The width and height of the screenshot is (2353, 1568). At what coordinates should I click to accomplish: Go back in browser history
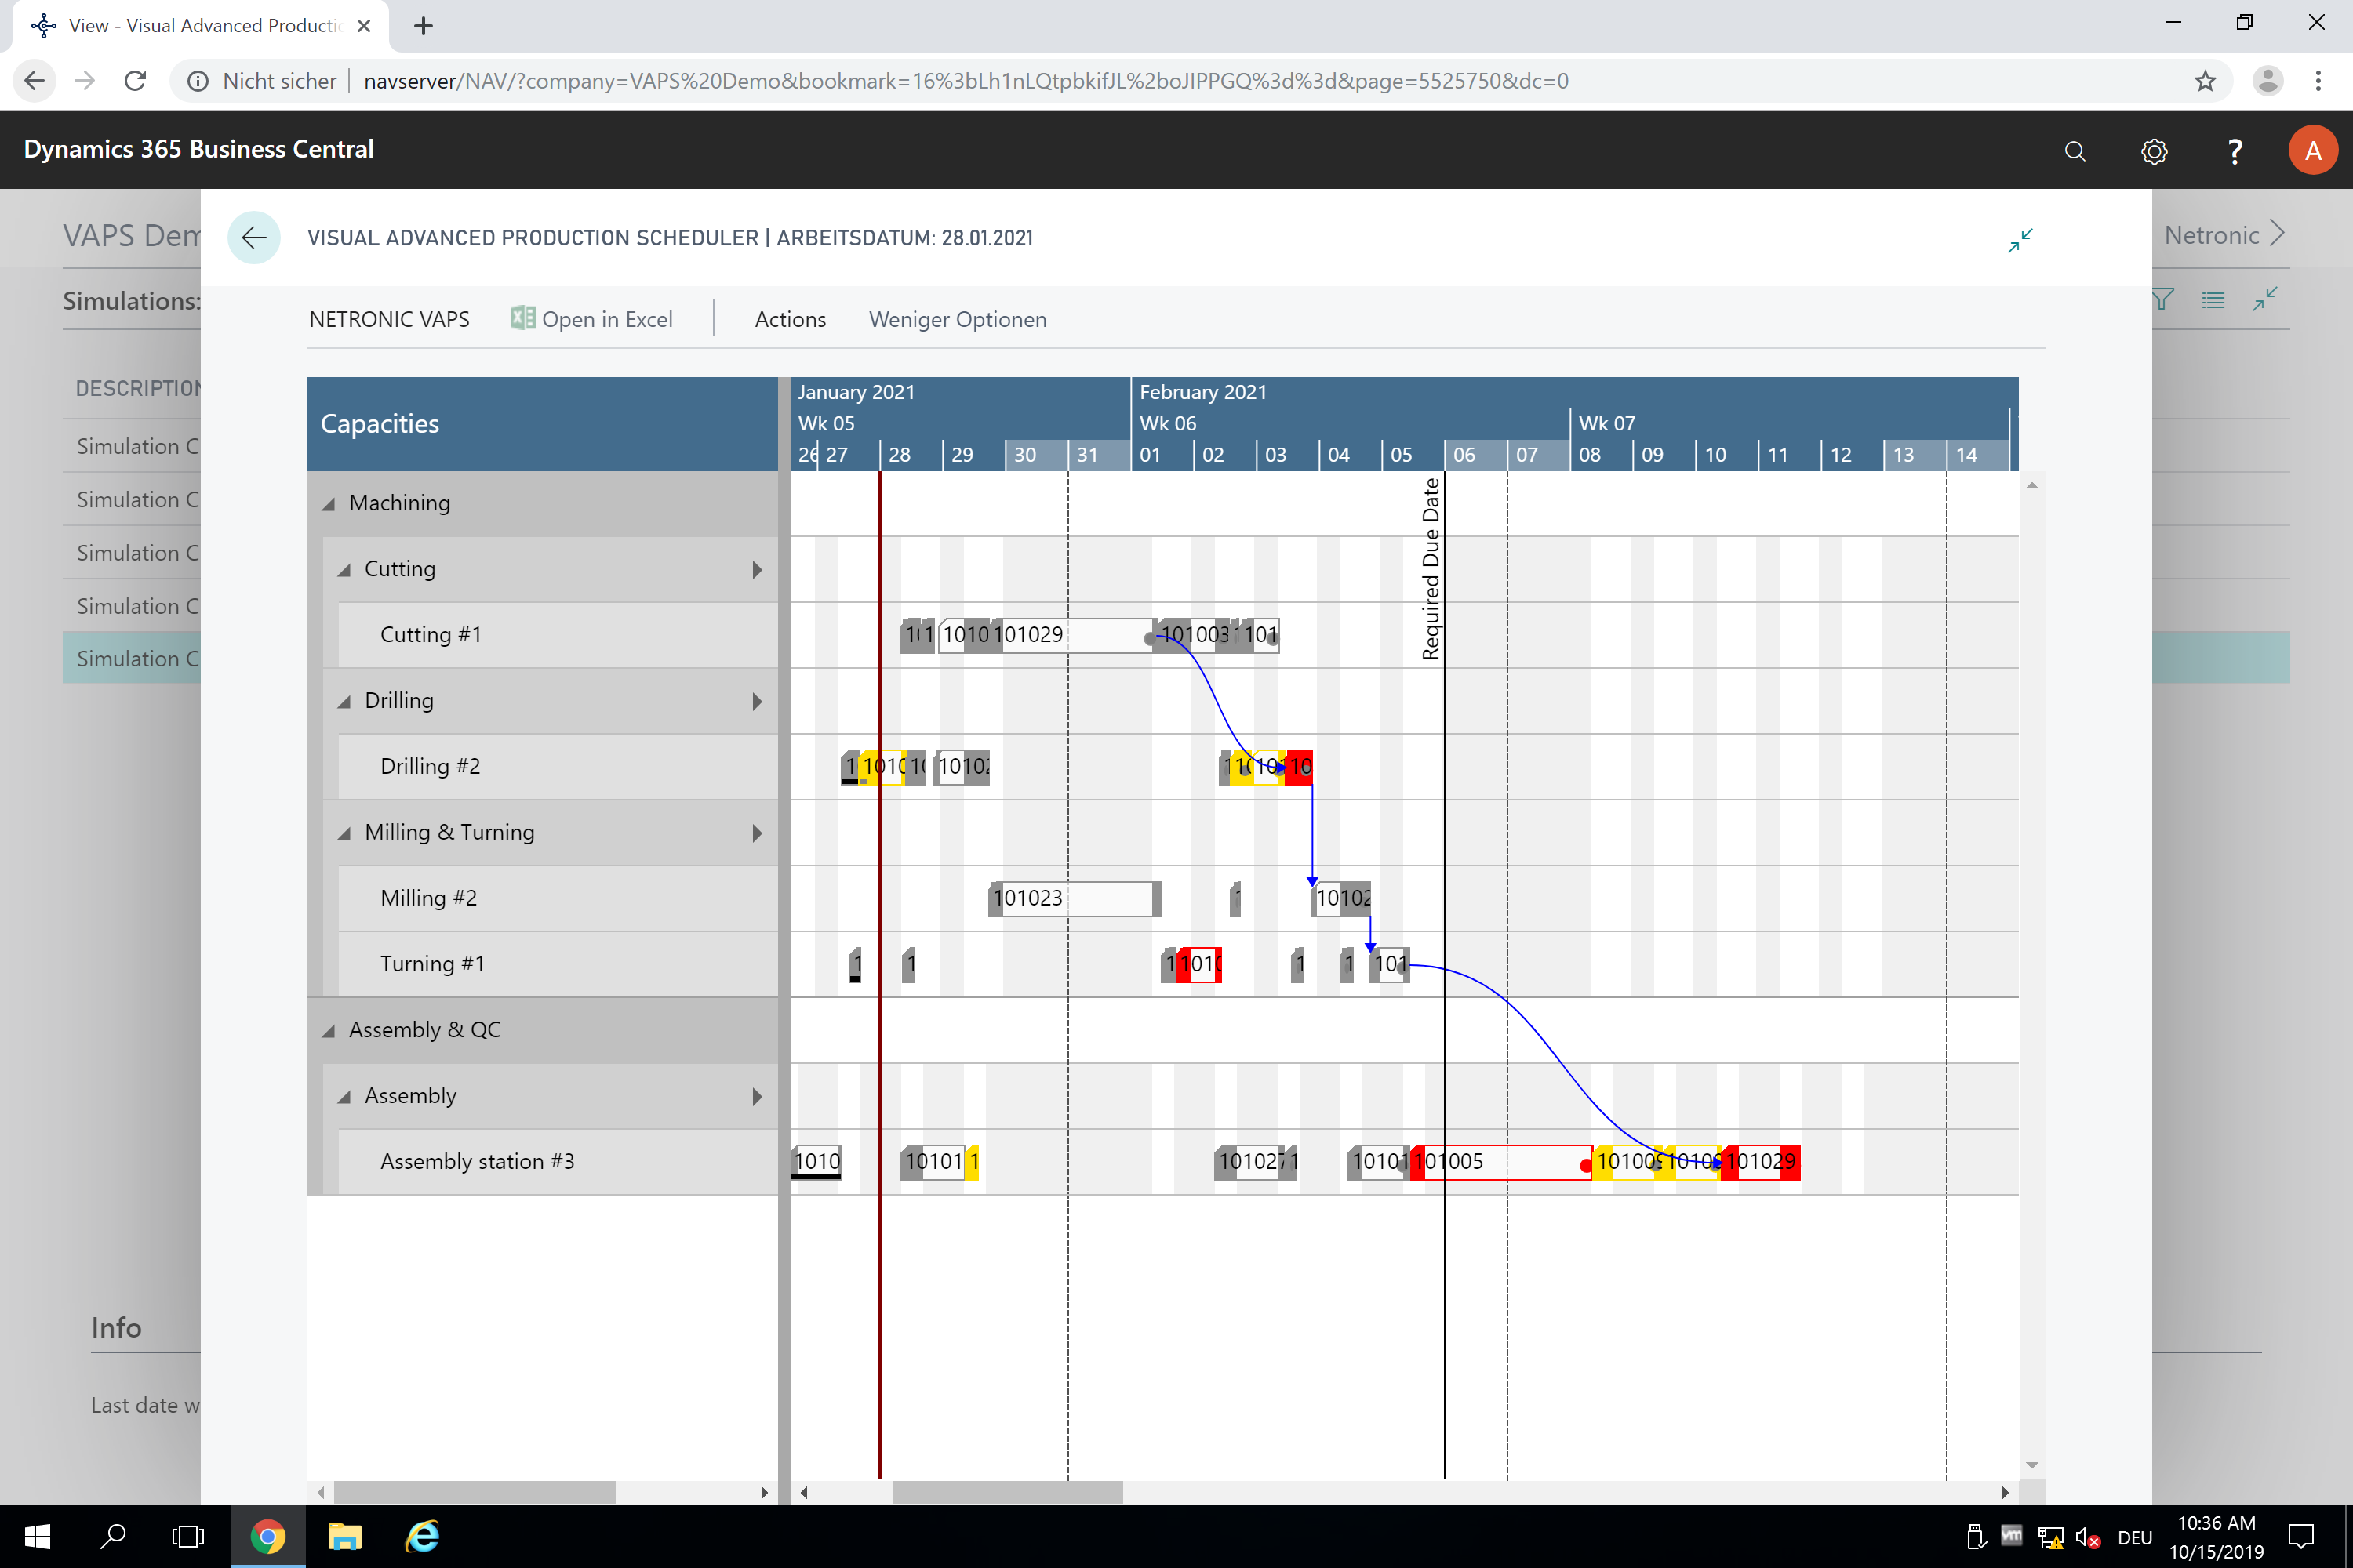pyautogui.click(x=34, y=81)
